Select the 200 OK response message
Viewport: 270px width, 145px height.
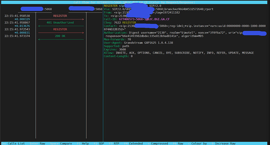click(x=60, y=36)
